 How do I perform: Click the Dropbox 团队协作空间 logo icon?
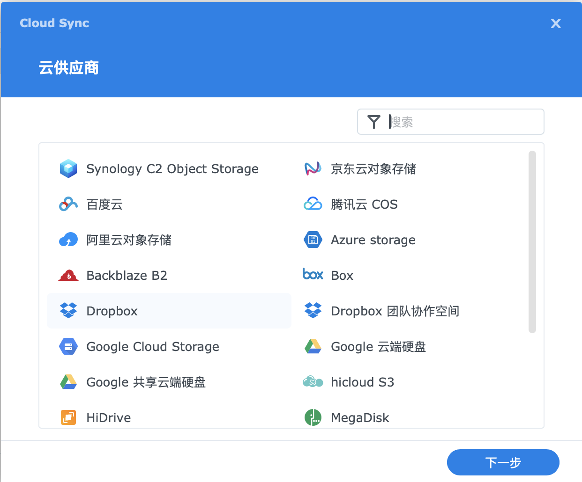(x=313, y=311)
